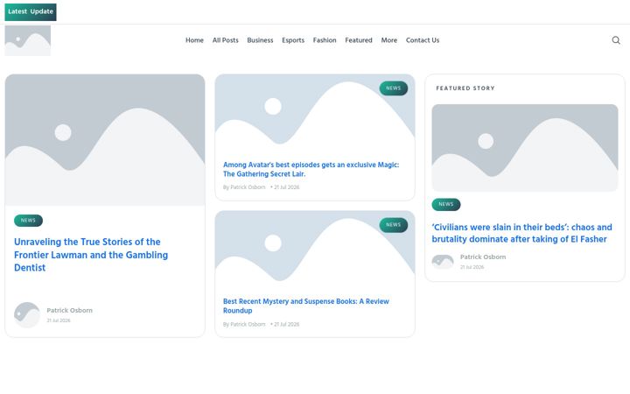Click the FEATURED STORY heading
The width and height of the screenshot is (630, 394).
[x=465, y=88]
